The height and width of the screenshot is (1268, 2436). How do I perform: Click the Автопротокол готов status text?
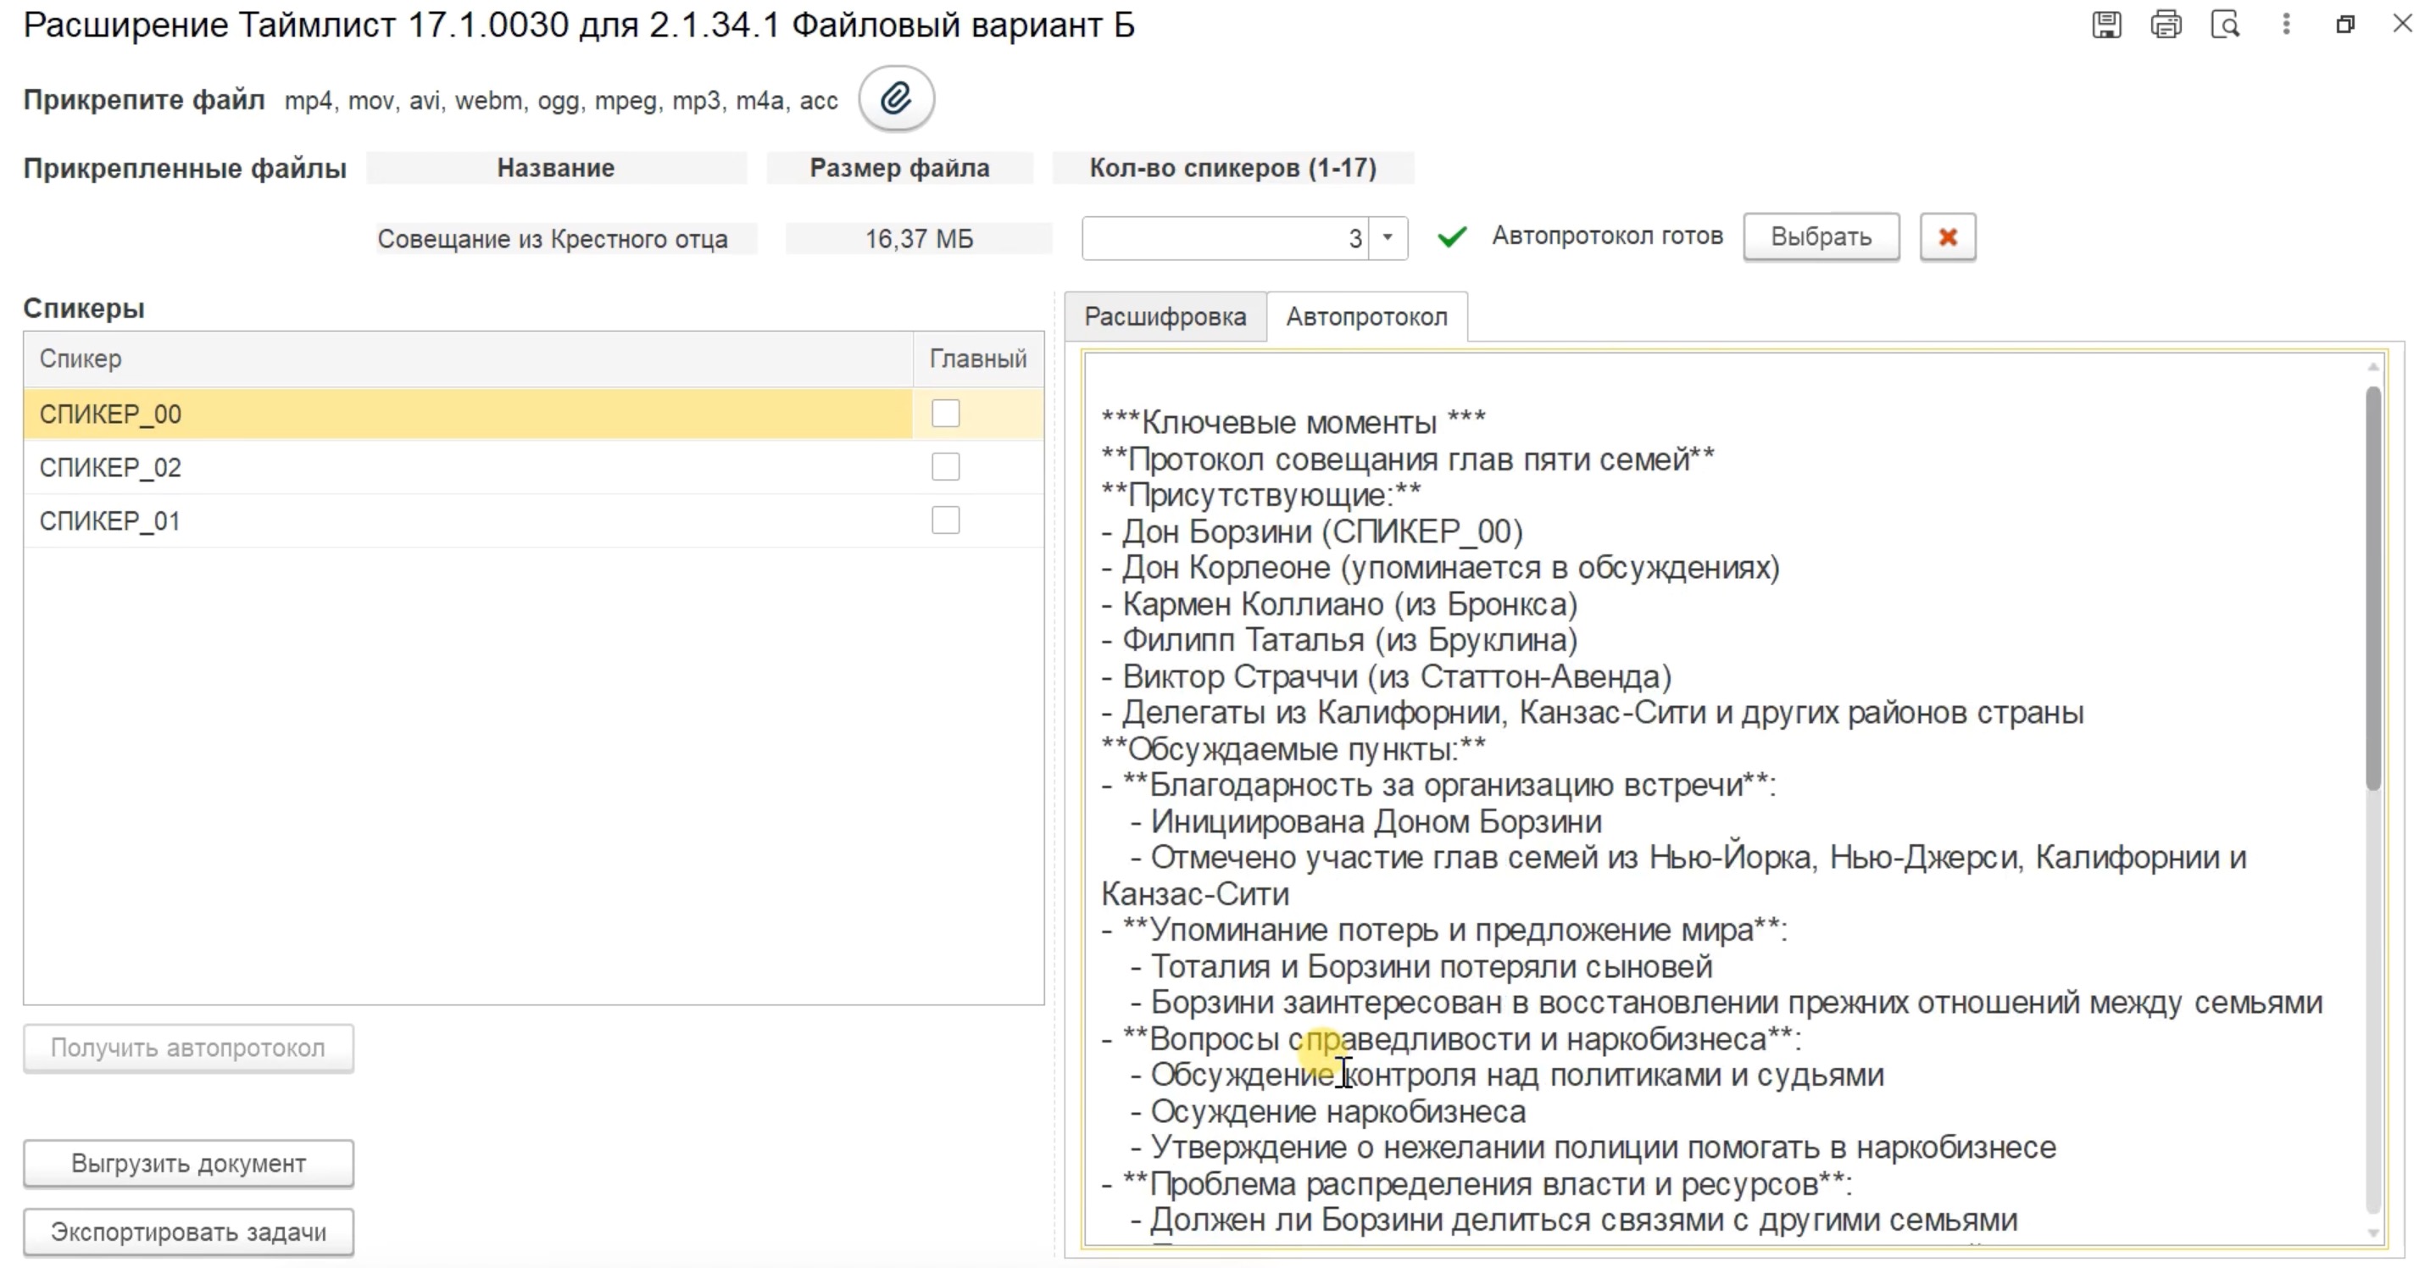[x=1608, y=236]
